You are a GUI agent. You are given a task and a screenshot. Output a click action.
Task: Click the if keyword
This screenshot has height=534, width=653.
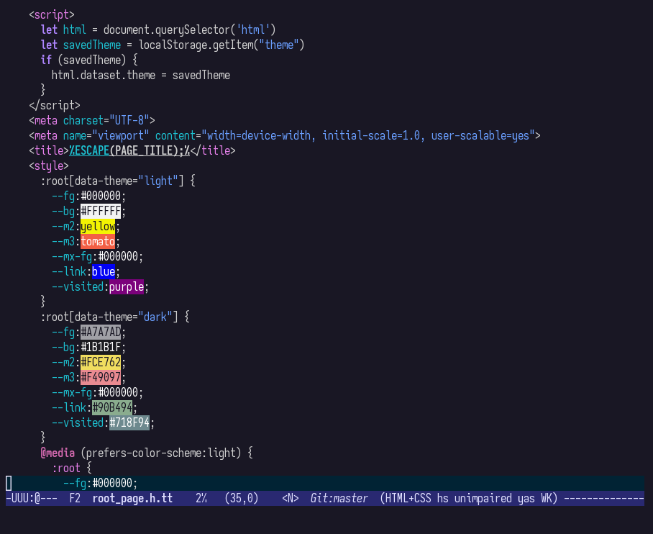(x=46, y=60)
